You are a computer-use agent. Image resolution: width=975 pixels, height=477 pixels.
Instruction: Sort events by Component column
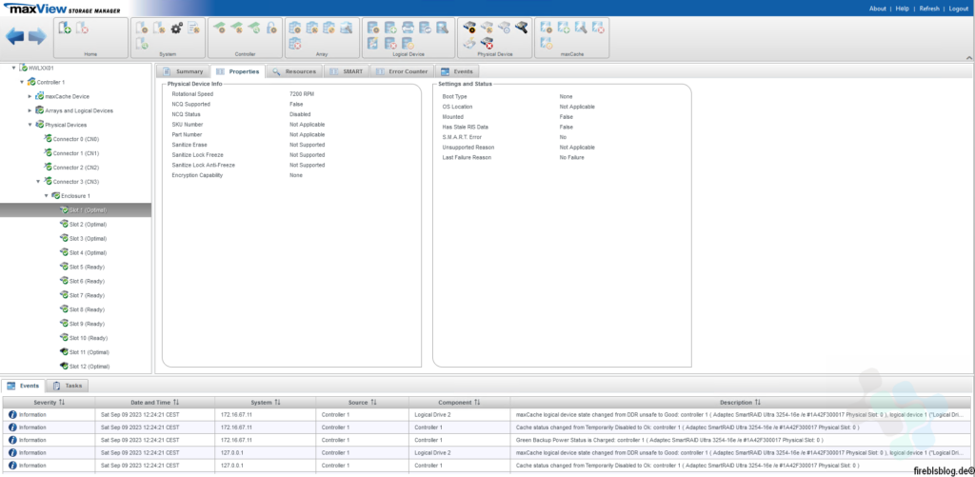coord(460,403)
